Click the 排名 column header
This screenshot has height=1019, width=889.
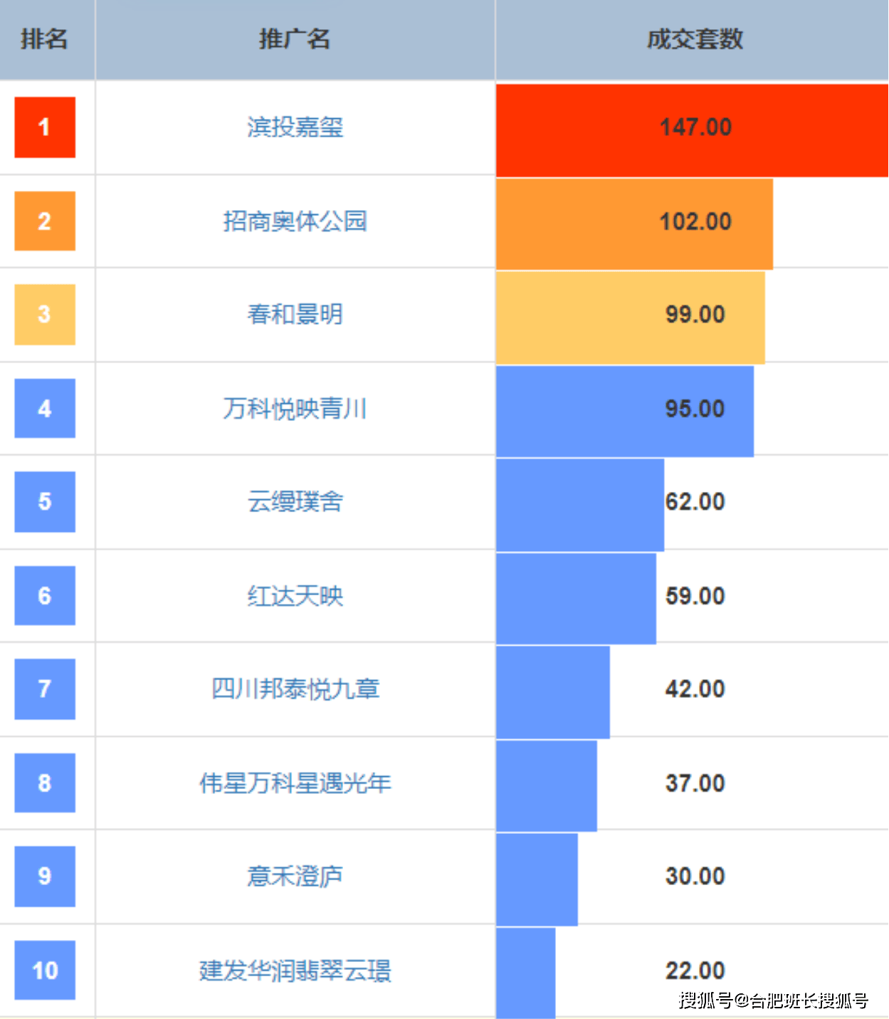coord(44,39)
